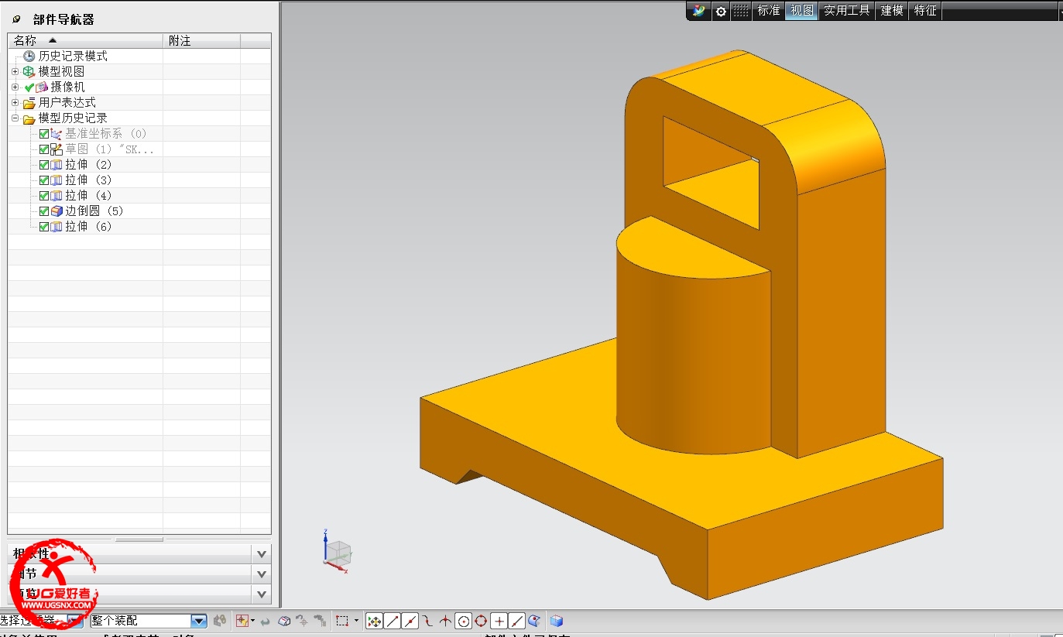This screenshot has width=1063, height=637.
Task: Click the clock icon beside 历史记录模式
Action: pyautogui.click(x=29, y=57)
